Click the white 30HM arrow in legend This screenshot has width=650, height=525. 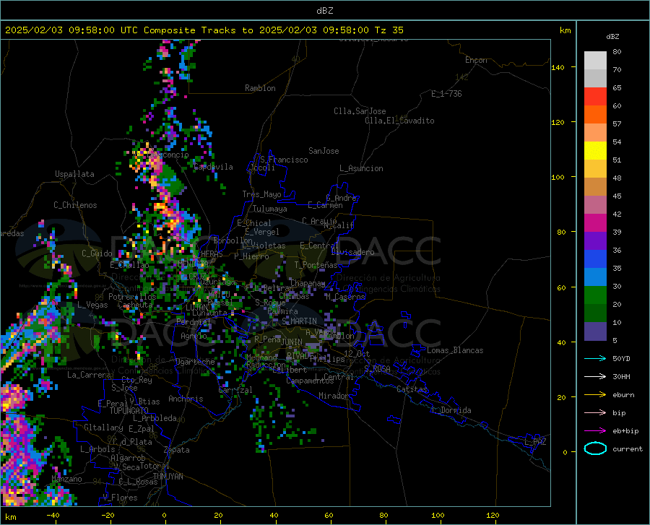point(595,376)
